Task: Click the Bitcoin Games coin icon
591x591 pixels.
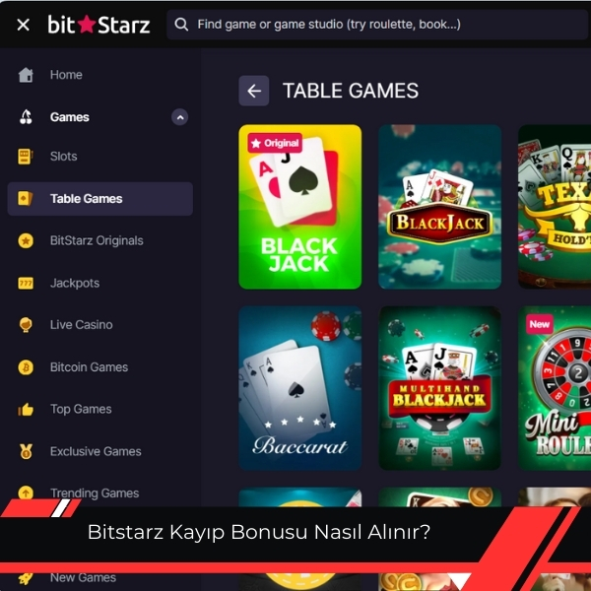Action: 26,367
